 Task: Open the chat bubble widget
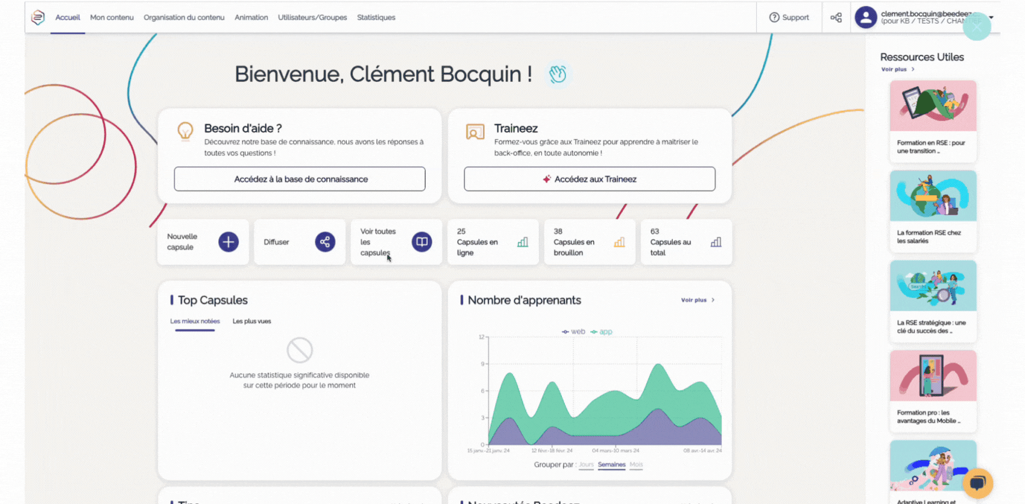coord(977,483)
